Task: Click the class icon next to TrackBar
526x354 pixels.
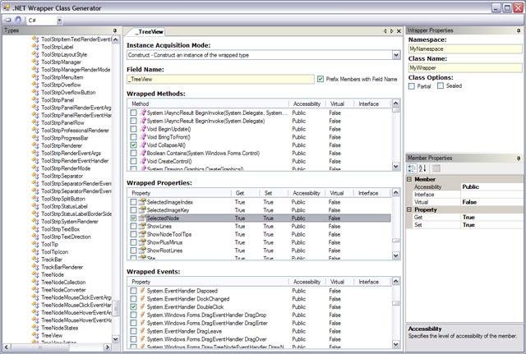Action: 35,259
